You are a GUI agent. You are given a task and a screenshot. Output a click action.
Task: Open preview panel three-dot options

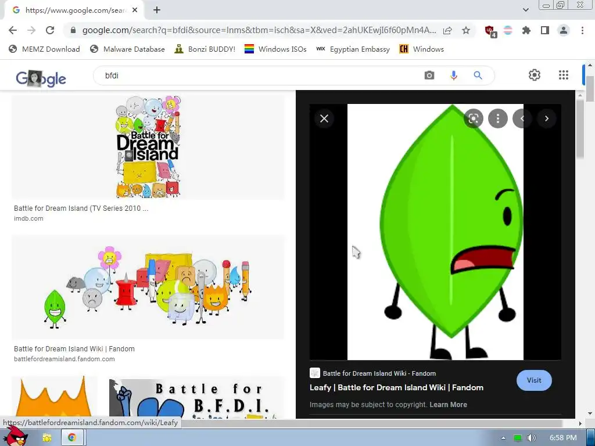498,118
